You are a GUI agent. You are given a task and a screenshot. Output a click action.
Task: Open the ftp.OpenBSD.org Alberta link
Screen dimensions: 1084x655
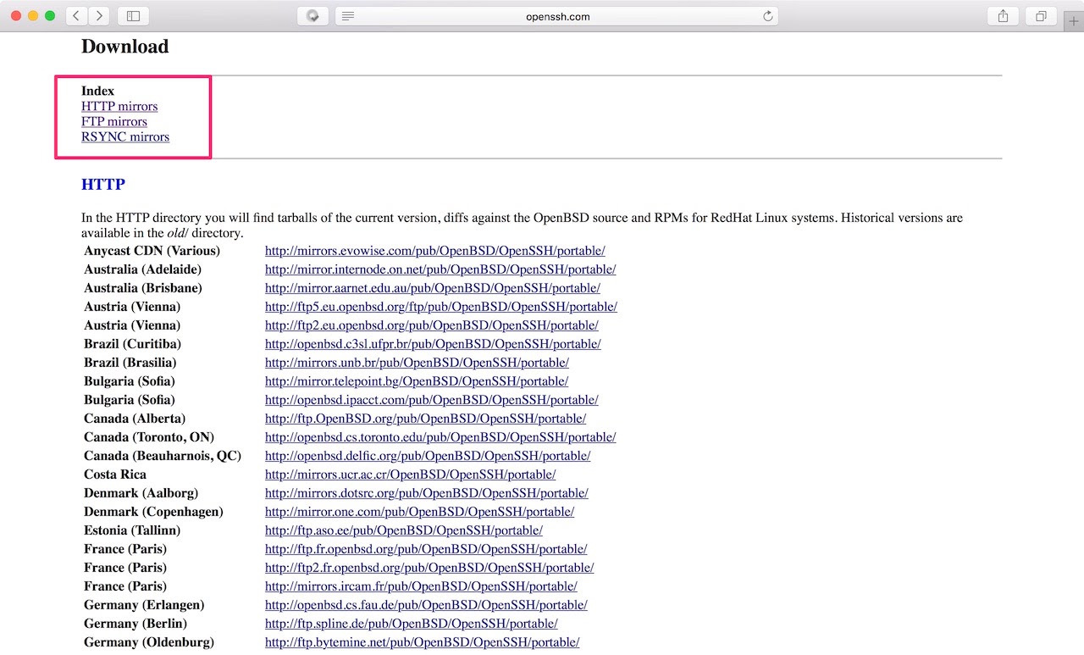pos(425,419)
